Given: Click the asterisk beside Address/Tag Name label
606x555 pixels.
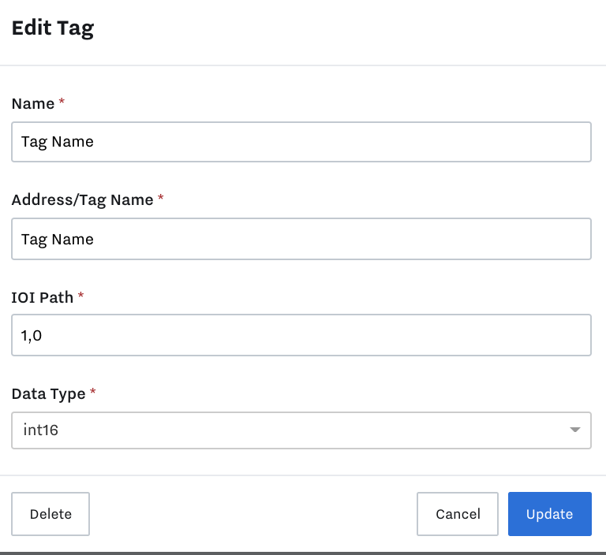Looking at the screenshot, I should pos(161,198).
